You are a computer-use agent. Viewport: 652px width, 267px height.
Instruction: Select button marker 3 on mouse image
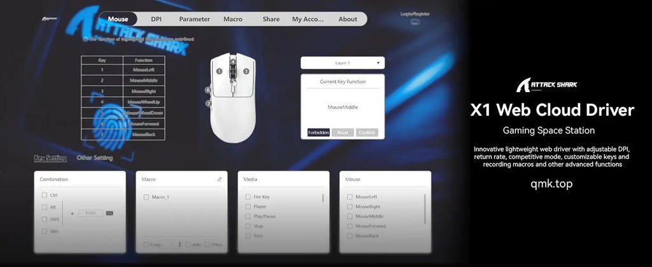tap(246, 71)
